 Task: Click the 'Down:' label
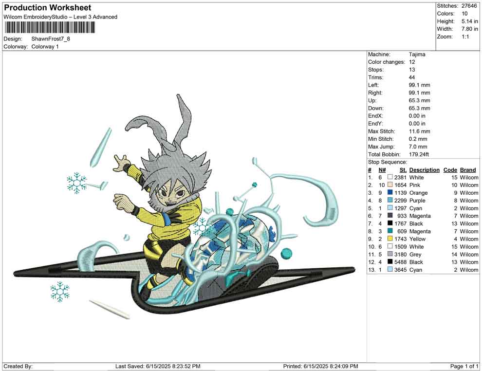[x=376, y=108]
